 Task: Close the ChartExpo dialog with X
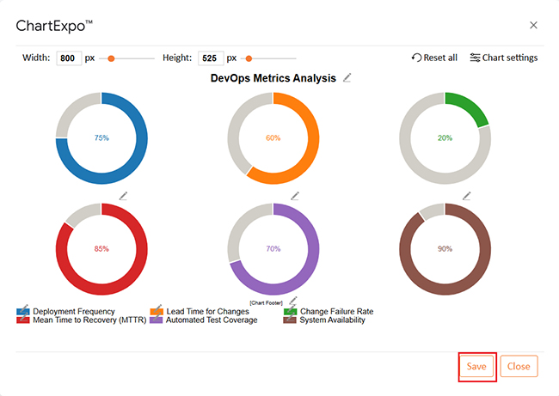[533, 25]
